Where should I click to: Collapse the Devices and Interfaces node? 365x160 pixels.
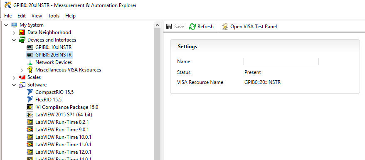click(x=14, y=40)
